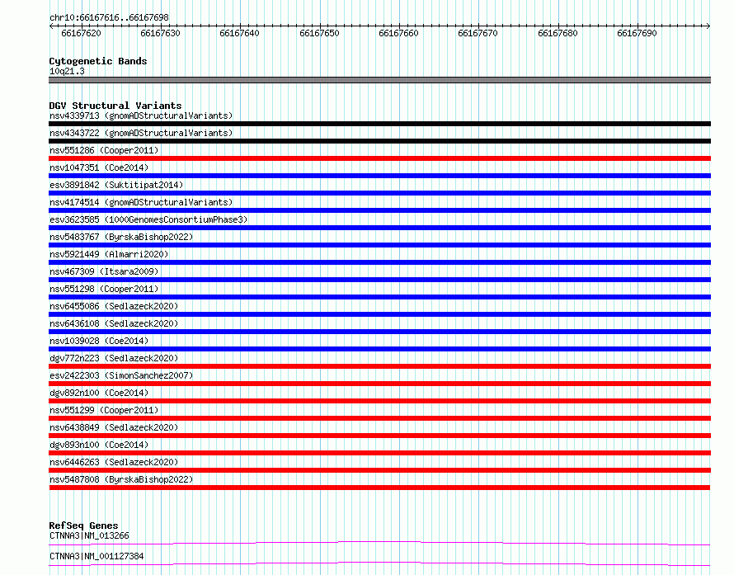Select the DGV Structural Variants track title
734x575 pixels.
tap(115, 106)
